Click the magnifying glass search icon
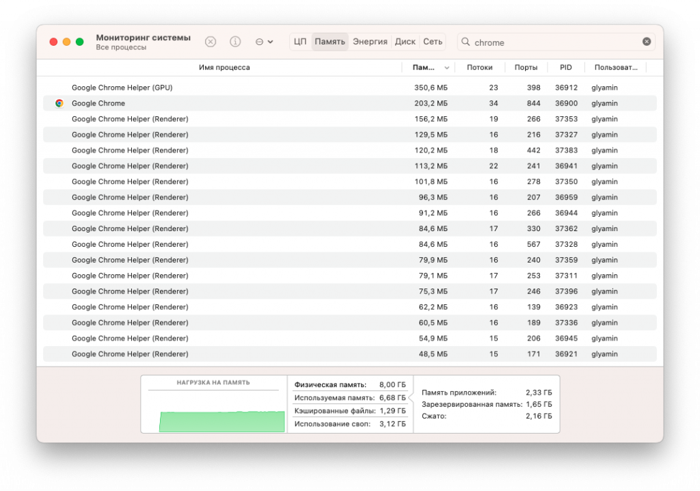The image size is (700, 491). [466, 42]
